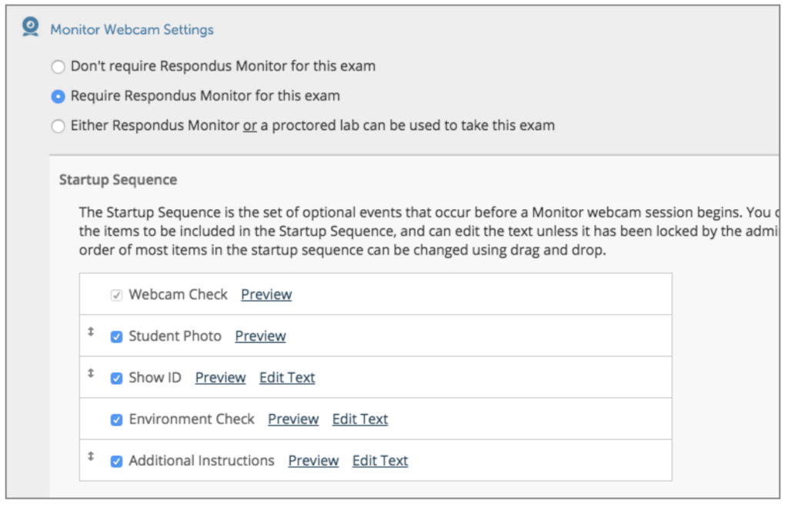Viewport: 788px width, 505px height.
Task: Uncheck the Environment Check option
Action: pyautogui.click(x=116, y=419)
